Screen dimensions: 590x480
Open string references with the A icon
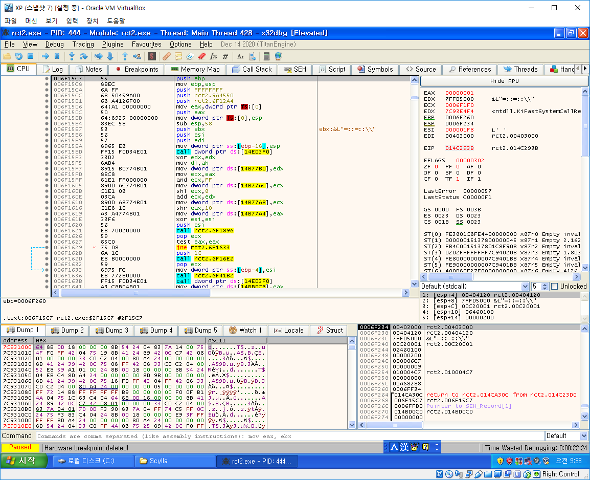(240, 56)
